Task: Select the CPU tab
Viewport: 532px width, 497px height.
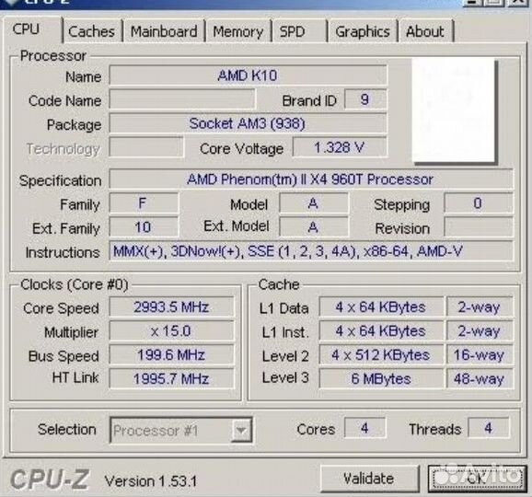Action: (x=32, y=29)
